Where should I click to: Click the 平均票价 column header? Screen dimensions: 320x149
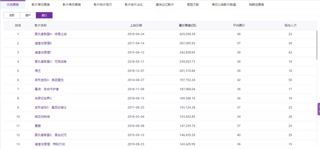coord(239,26)
